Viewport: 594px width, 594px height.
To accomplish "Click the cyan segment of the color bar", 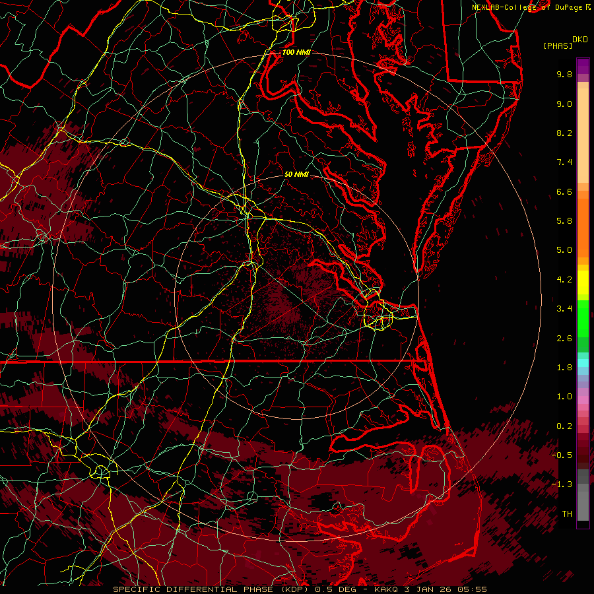I will click(583, 362).
